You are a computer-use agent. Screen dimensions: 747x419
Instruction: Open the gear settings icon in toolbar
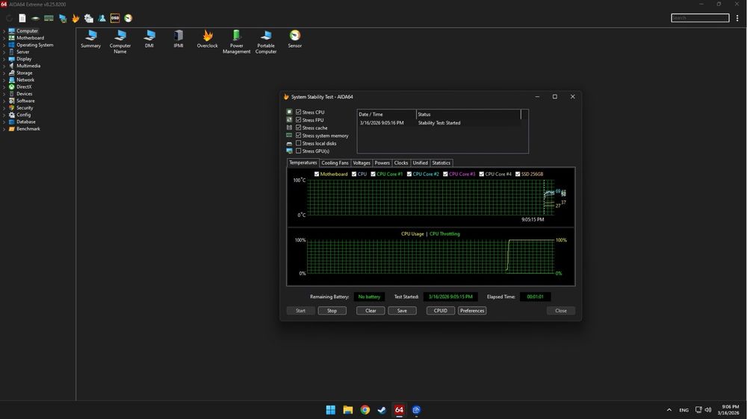tap(89, 18)
